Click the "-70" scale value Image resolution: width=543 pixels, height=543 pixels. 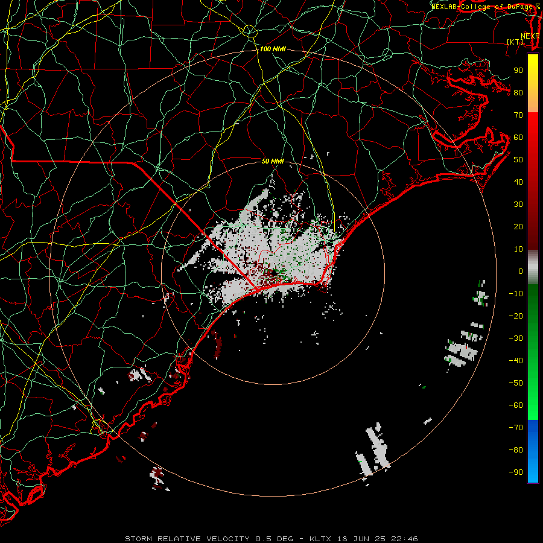tap(516, 428)
